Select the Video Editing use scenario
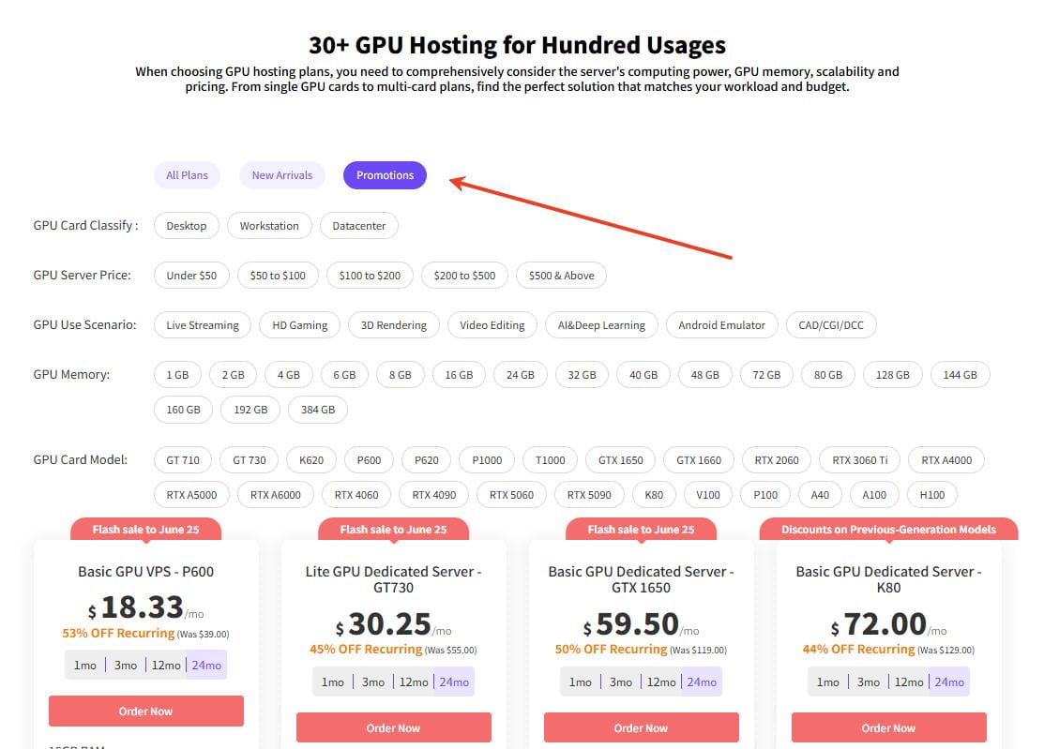 pyautogui.click(x=492, y=325)
